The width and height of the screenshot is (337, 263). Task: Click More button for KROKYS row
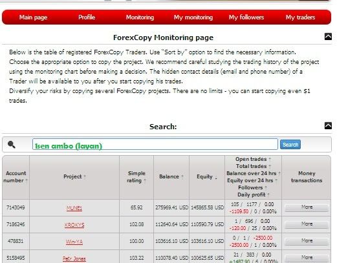coord(307,224)
